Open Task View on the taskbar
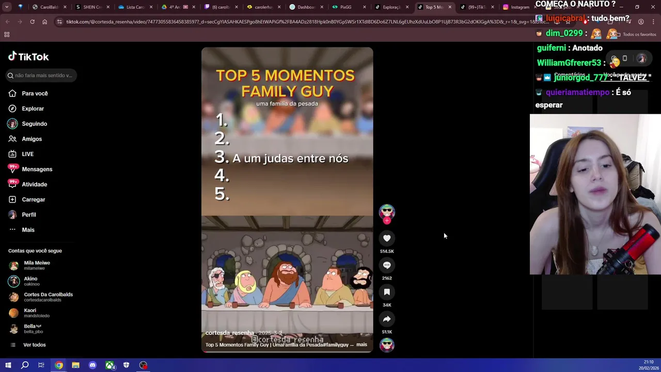The height and width of the screenshot is (372, 661). tap(41, 365)
